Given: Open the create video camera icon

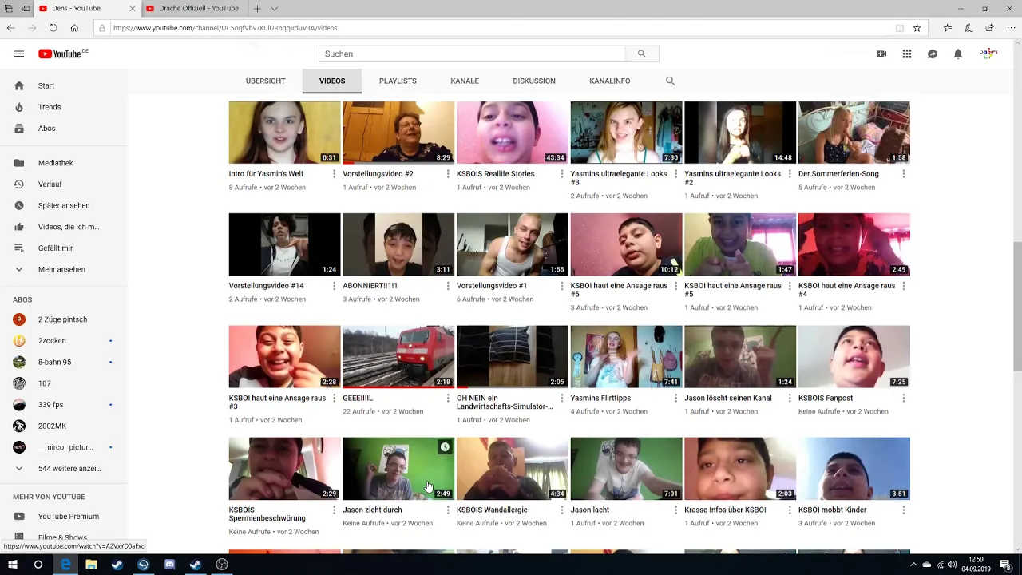Looking at the screenshot, I should tap(881, 54).
